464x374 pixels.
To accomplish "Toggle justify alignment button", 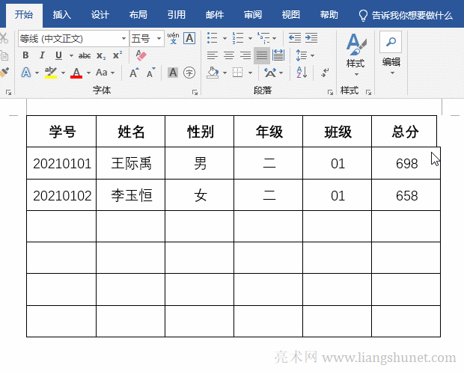I will click(262, 55).
